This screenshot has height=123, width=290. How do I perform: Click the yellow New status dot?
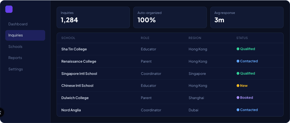[x=238, y=85]
